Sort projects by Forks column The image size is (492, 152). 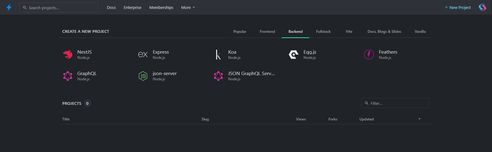pyautogui.click(x=333, y=119)
